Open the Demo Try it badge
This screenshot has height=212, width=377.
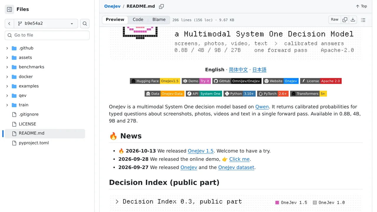pos(196,81)
